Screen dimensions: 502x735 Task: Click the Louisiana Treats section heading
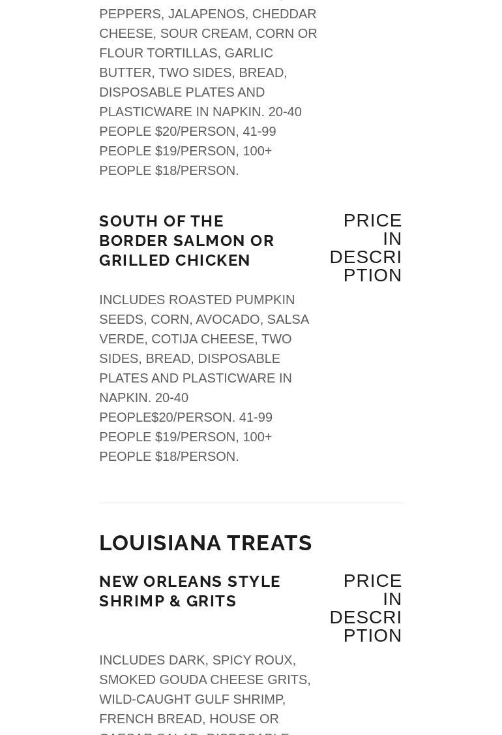pos(205,543)
